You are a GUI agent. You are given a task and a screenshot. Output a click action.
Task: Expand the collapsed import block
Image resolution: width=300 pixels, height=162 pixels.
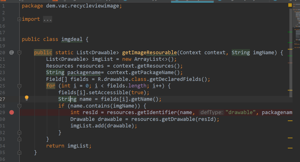pyautogui.click(x=19, y=19)
